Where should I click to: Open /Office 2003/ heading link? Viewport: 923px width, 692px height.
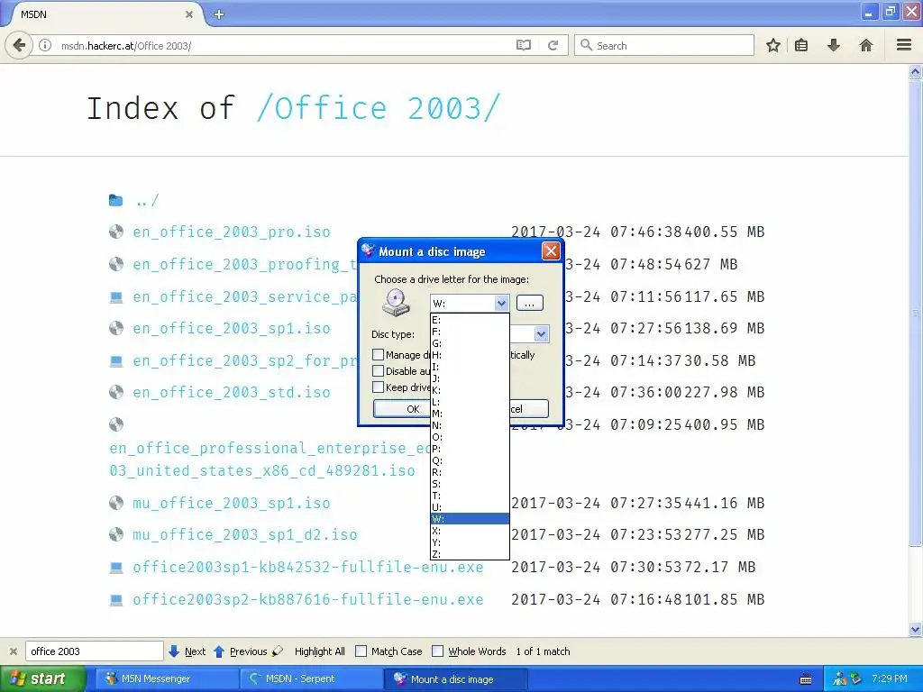click(x=379, y=108)
